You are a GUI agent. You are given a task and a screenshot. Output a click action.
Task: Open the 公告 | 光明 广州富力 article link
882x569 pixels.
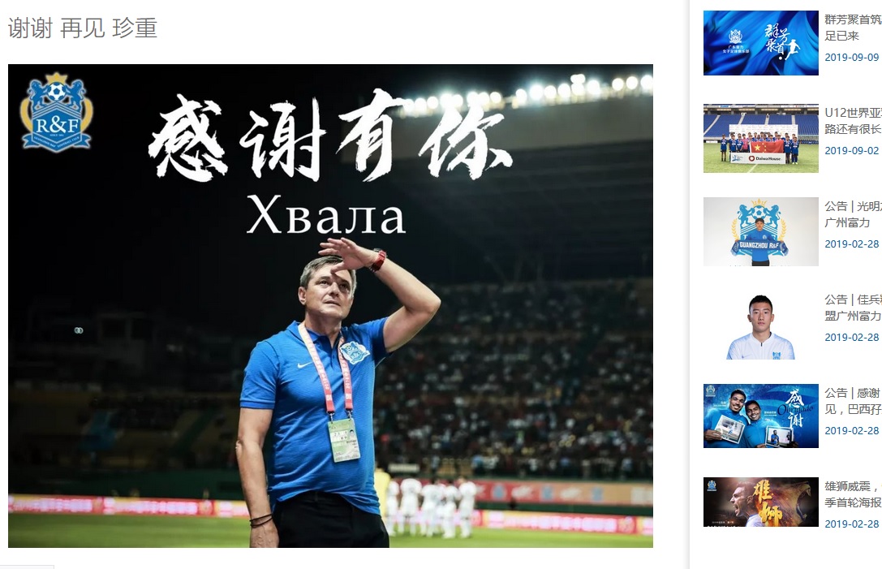tap(853, 214)
